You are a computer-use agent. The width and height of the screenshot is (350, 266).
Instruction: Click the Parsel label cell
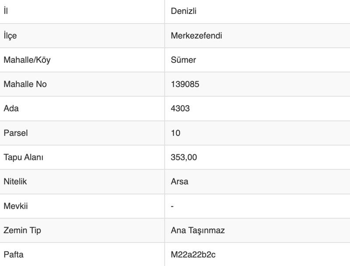15,133
